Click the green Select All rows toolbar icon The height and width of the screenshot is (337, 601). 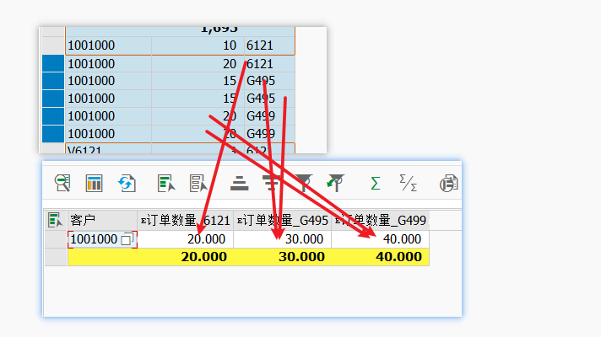coord(166,183)
